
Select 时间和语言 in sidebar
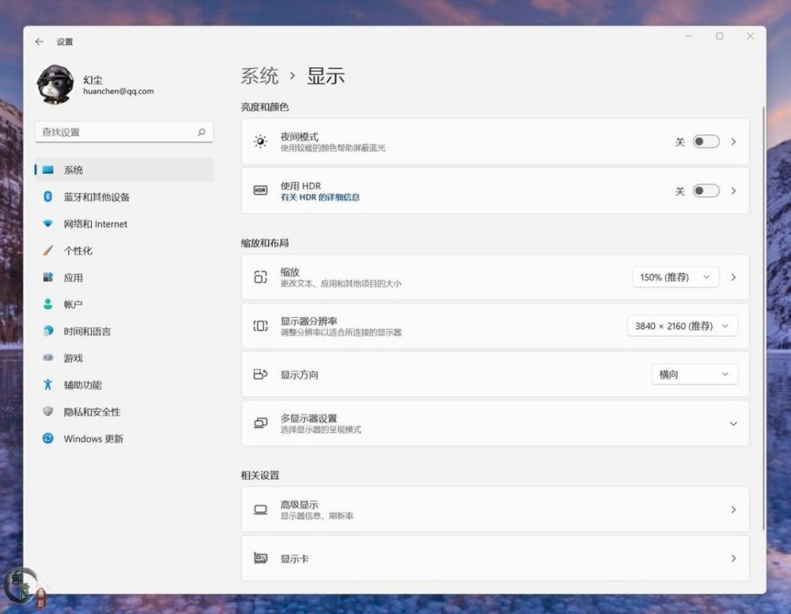coord(124,331)
